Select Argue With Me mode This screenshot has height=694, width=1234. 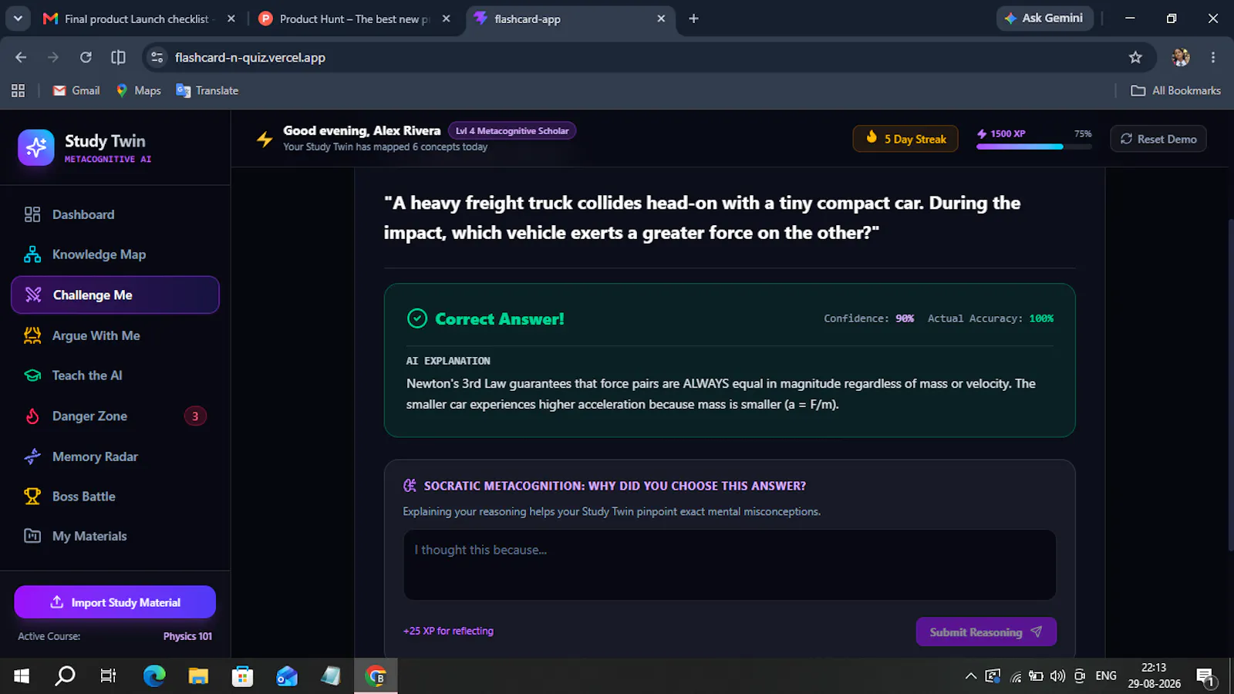tap(115, 335)
